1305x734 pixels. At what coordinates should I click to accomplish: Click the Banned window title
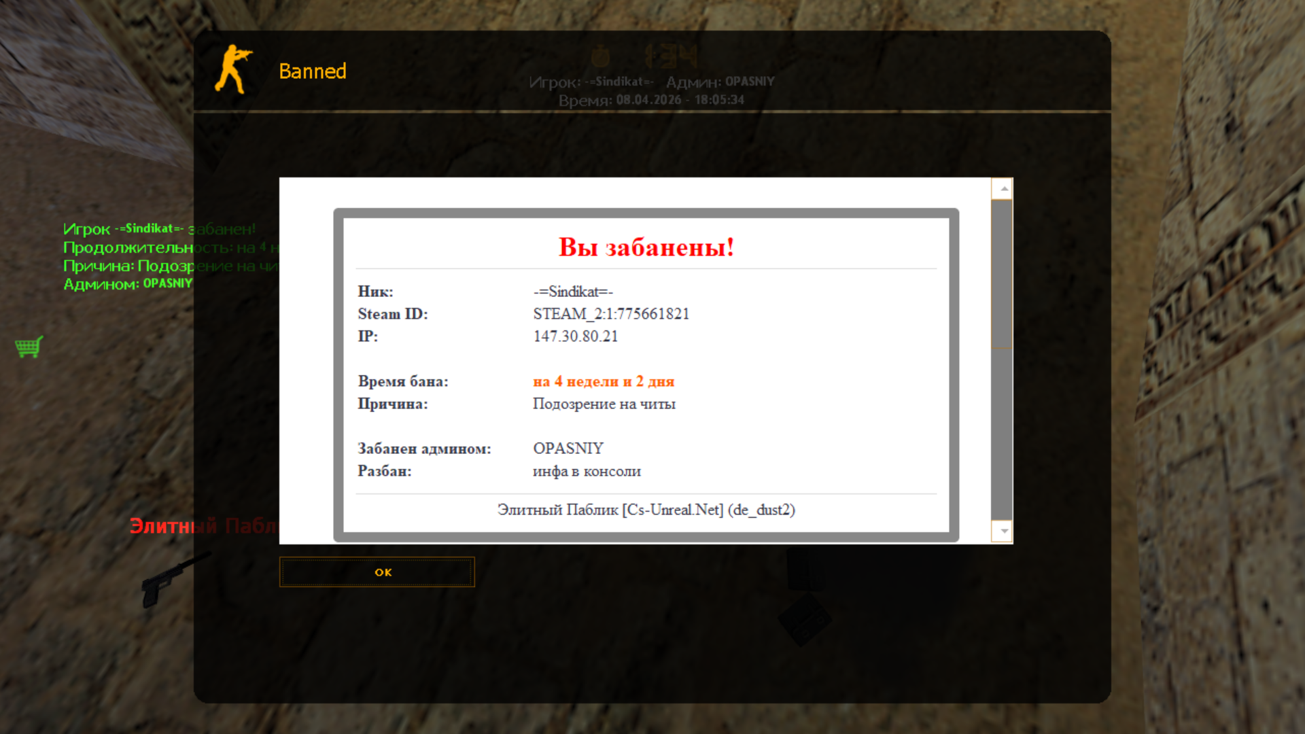pos(313,71)
